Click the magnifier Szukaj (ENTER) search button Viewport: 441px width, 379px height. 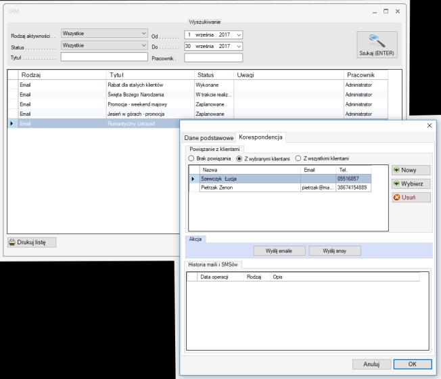tap(377, 45)
